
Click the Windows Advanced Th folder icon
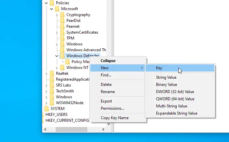[x=62, y=50]
